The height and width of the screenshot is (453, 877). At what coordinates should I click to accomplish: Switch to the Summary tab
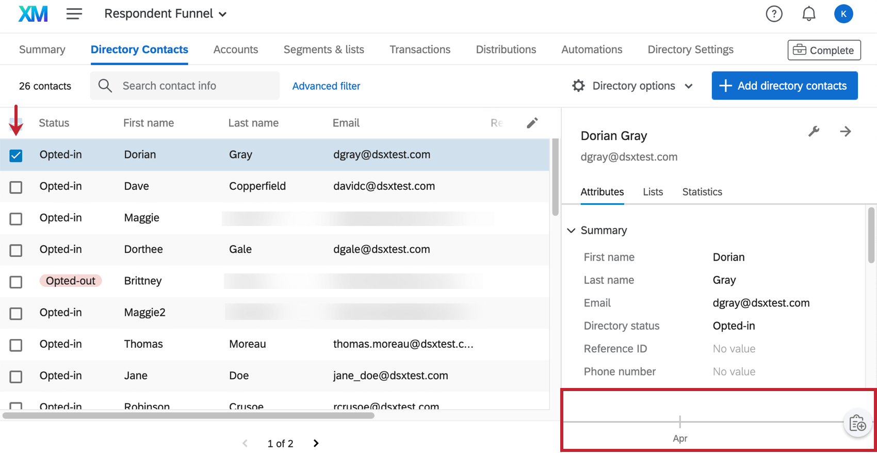42,50
